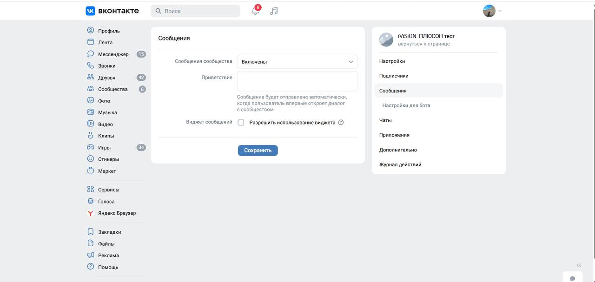595x282 pixels.
Task: Click Сообщества counter badge 6
Action: click(142, 89)
